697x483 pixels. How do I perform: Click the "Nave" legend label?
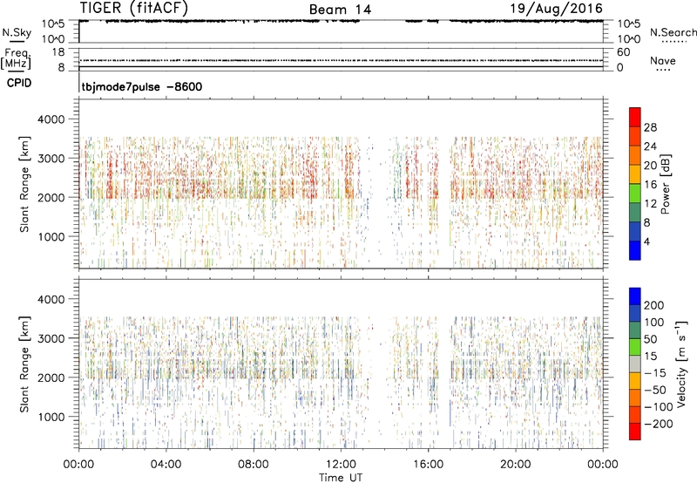click(662, 60)
